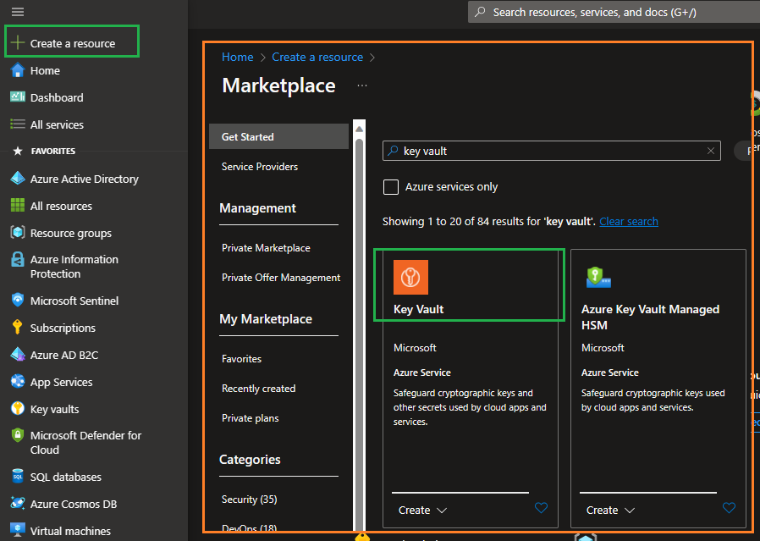Click the Microsoft Defender for Cloud icon

(x=18, y=435)
